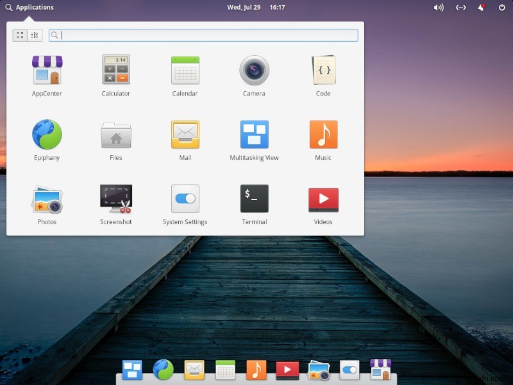Start the Screenshot tool

point(115,200)
